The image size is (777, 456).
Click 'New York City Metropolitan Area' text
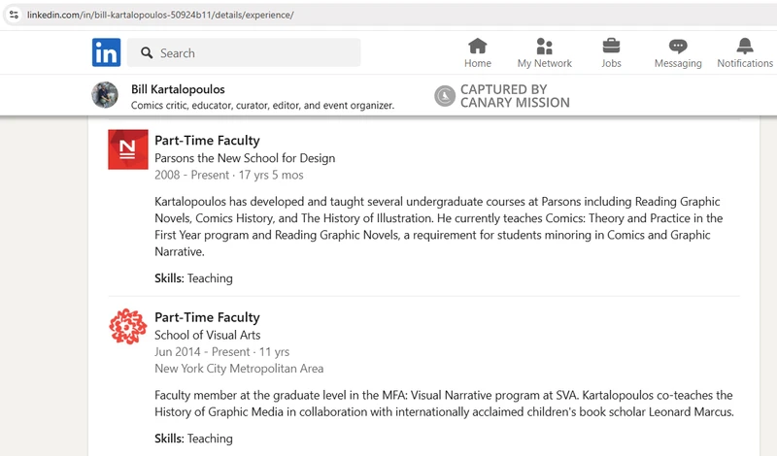pyautogui.click(x=239, y=369)
